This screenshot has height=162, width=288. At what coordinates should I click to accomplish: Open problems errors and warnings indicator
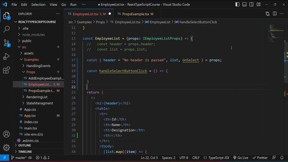tap(43, 158)
